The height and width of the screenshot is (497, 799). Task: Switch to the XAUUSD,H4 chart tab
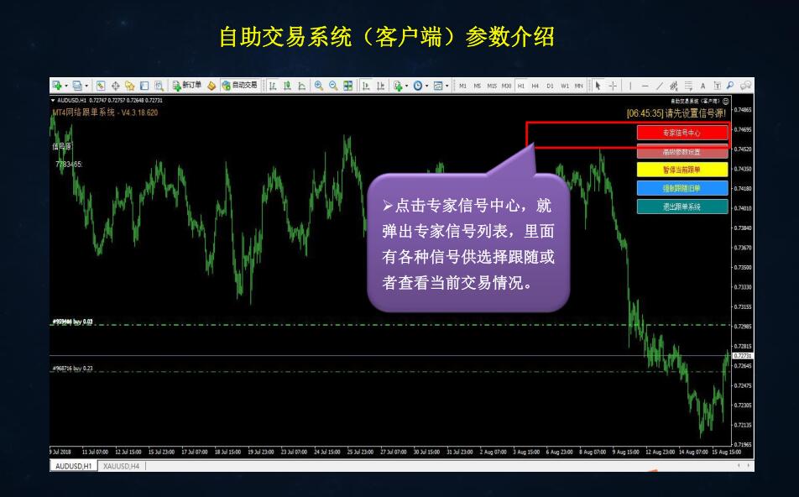[x=121, y=465]
